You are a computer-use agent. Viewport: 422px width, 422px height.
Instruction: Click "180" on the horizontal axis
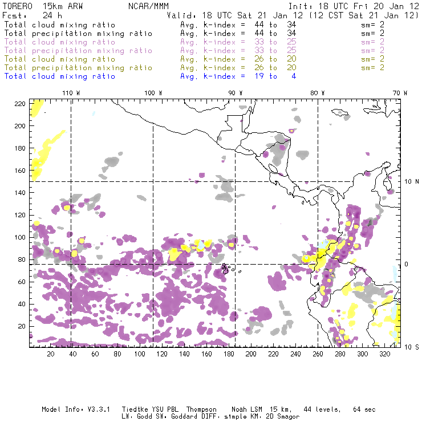coord(229,354)
